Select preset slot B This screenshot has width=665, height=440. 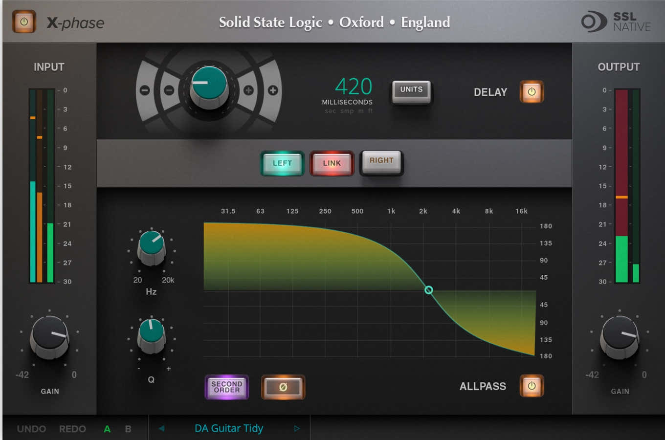pos(128,429)
